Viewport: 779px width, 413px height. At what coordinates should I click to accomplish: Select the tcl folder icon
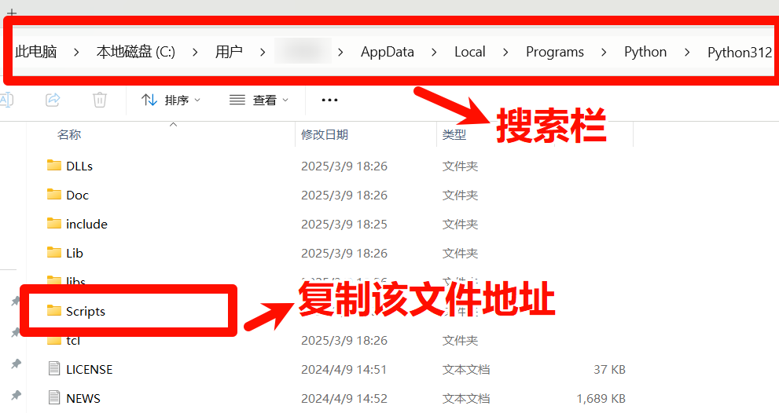click(x=54, y=340)
